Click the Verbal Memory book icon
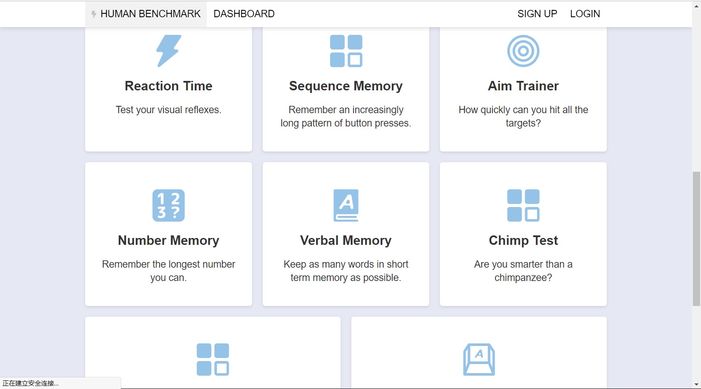Screen dimensions: 701x389 pos(346,205)
